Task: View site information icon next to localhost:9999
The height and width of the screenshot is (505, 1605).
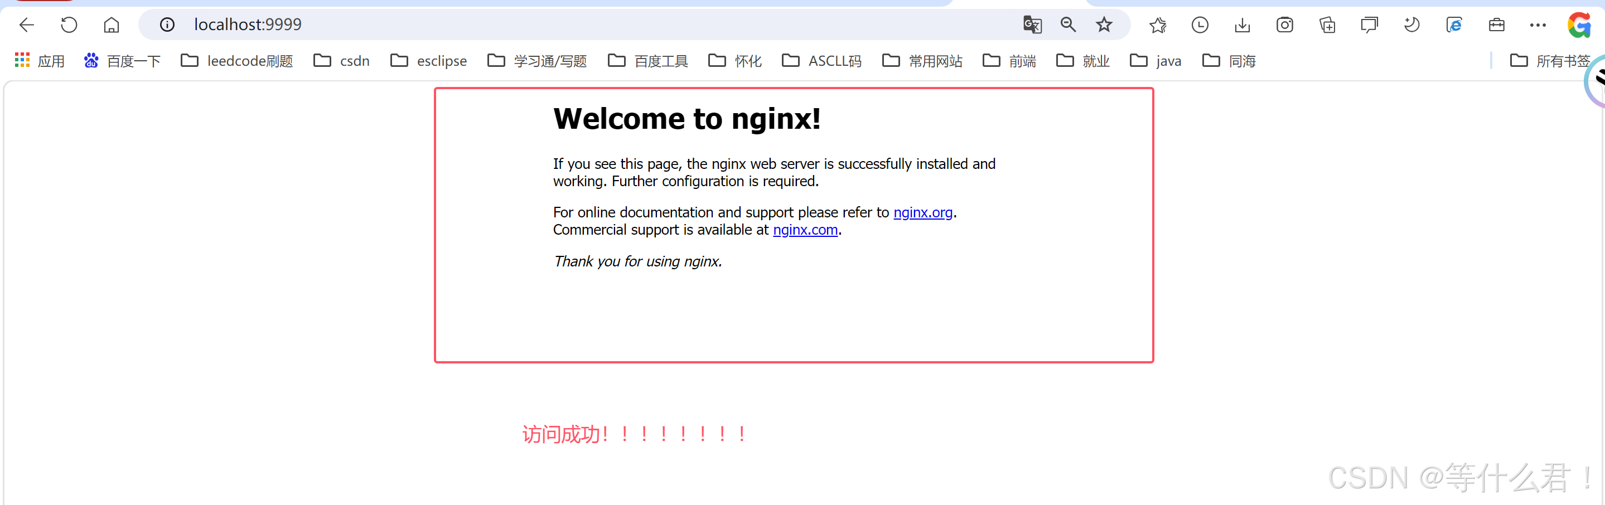Action: point(167,25)
